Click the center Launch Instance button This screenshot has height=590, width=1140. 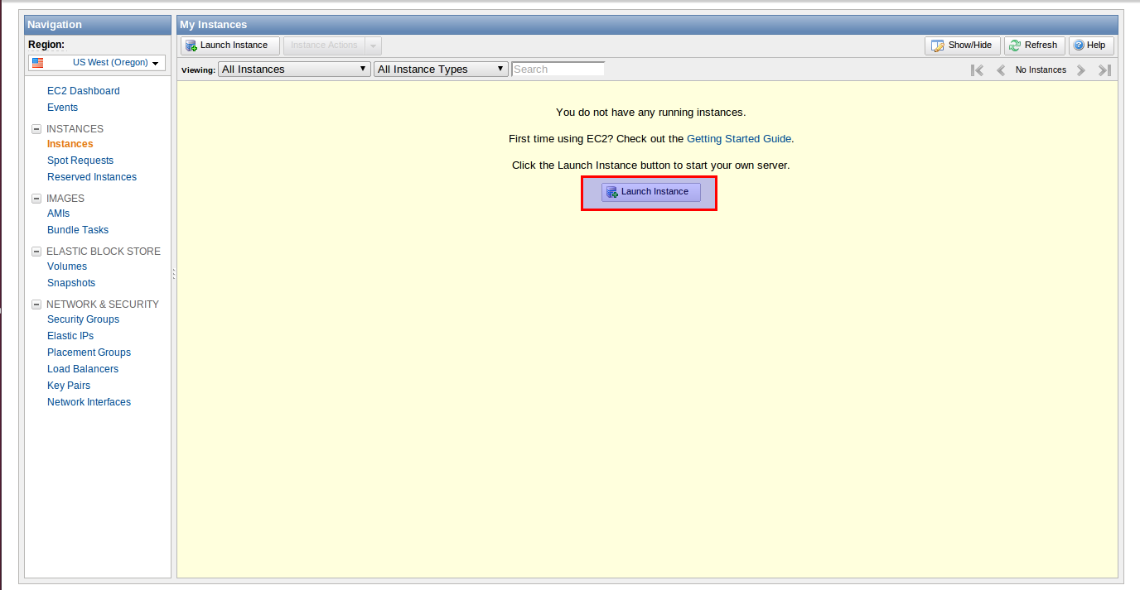pyautogui.click(x=651, y=192)
